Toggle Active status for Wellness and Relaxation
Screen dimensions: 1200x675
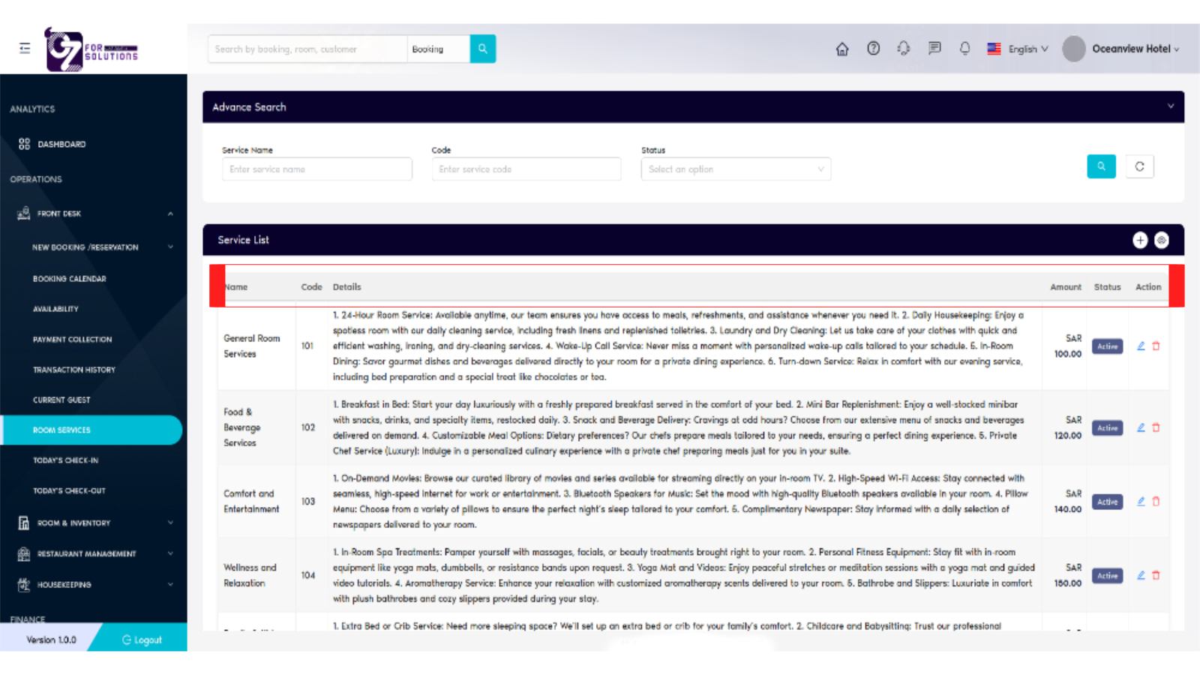(1107, 575)
